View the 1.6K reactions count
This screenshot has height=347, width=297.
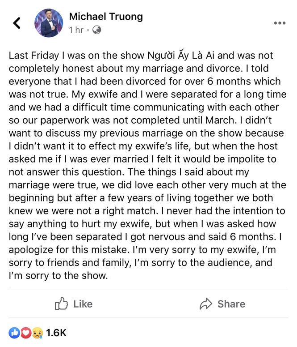point(56,333)
